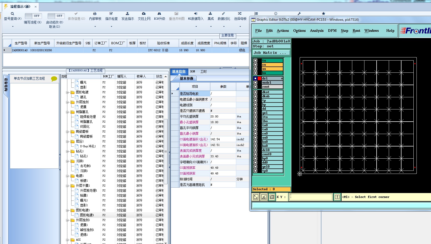The width and height of the screenshot is (431, 244).
Task: Click the 数据对比 compare icon
Action: [224, 14]
